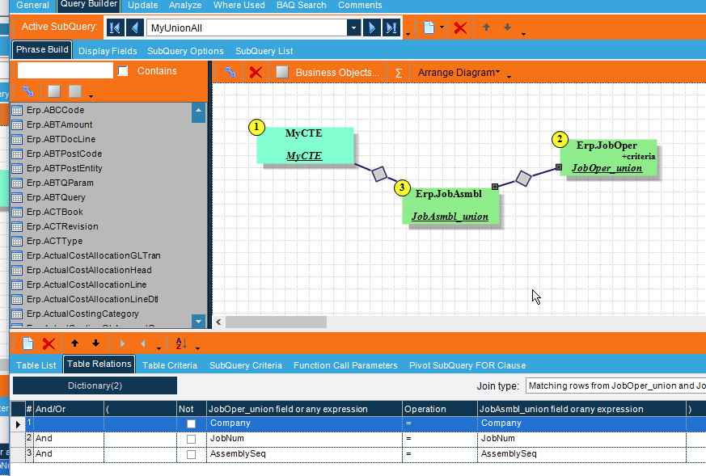Click table list scroll down arrow

point(198,321)
